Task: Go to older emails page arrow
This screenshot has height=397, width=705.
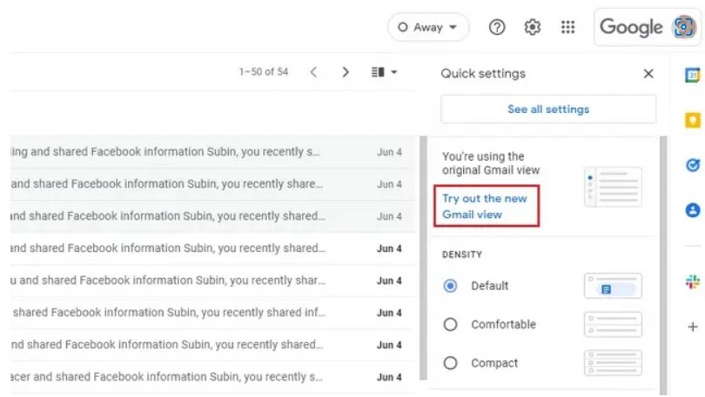Action: click(x=346, y=72)
